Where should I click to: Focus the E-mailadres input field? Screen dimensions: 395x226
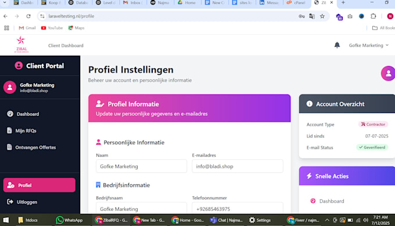click(x=238, y=166)
